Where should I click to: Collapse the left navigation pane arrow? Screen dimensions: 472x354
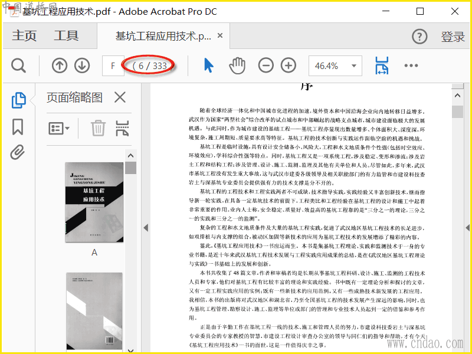coord(146,228)
